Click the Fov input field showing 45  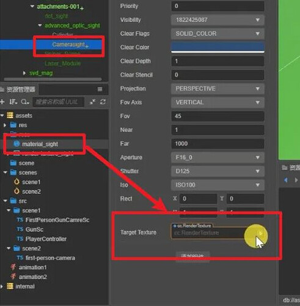click(218, 116)
